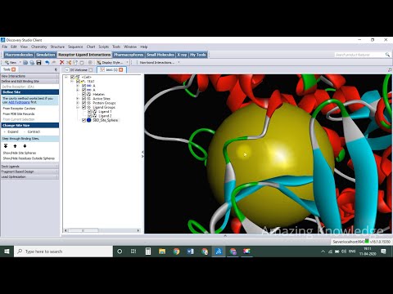Expand the Lead Optimization section

pyautogui.click(x=29, y=177)
